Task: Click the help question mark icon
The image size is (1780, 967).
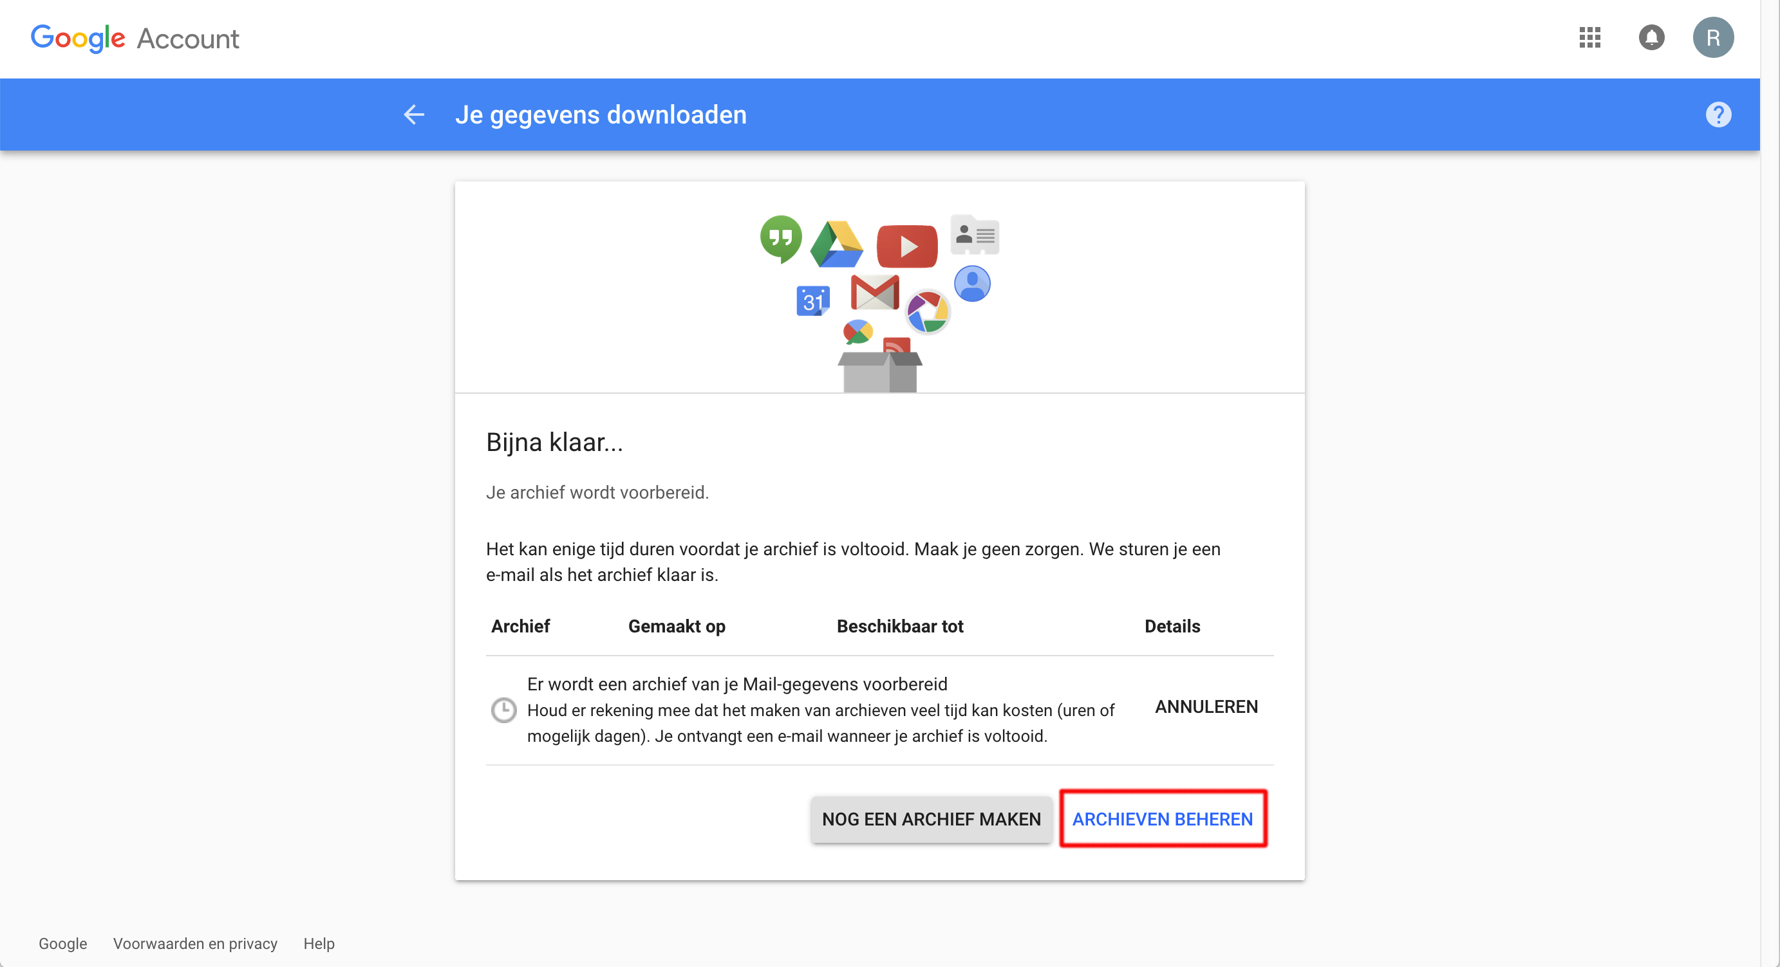Action: pos(1718,115)
